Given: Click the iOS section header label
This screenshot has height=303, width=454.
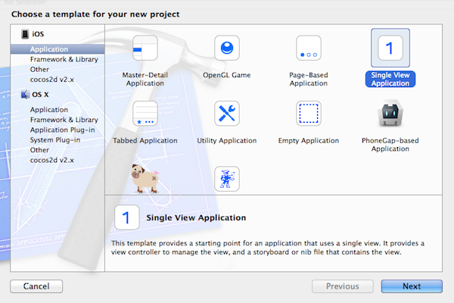Looking at the screenshot, I should point(38,34).
